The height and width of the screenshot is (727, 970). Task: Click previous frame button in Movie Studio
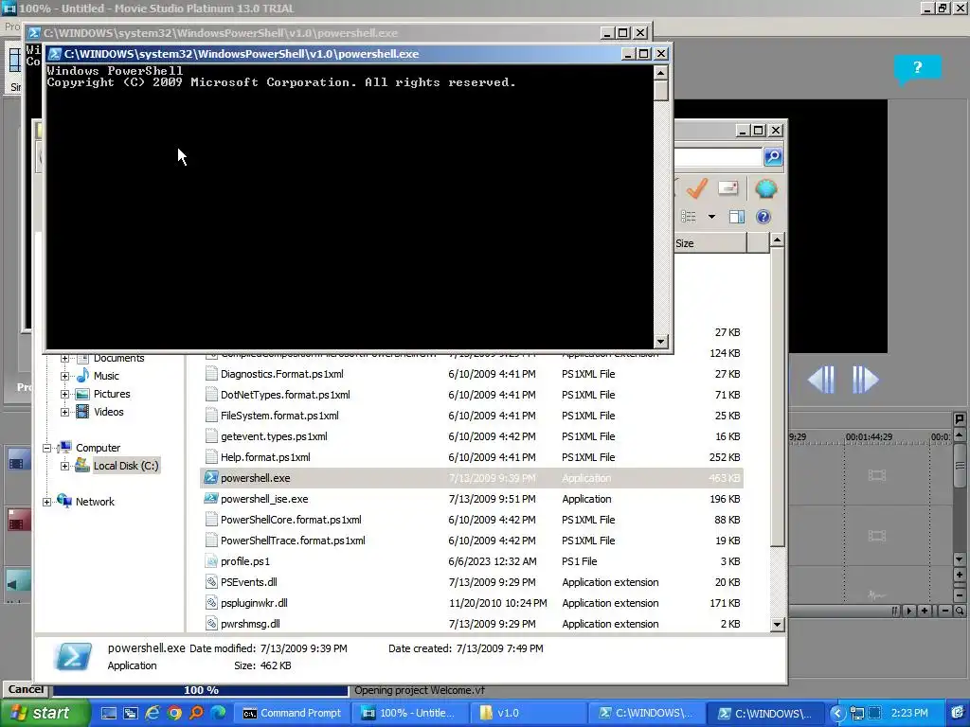pos(821,380)
